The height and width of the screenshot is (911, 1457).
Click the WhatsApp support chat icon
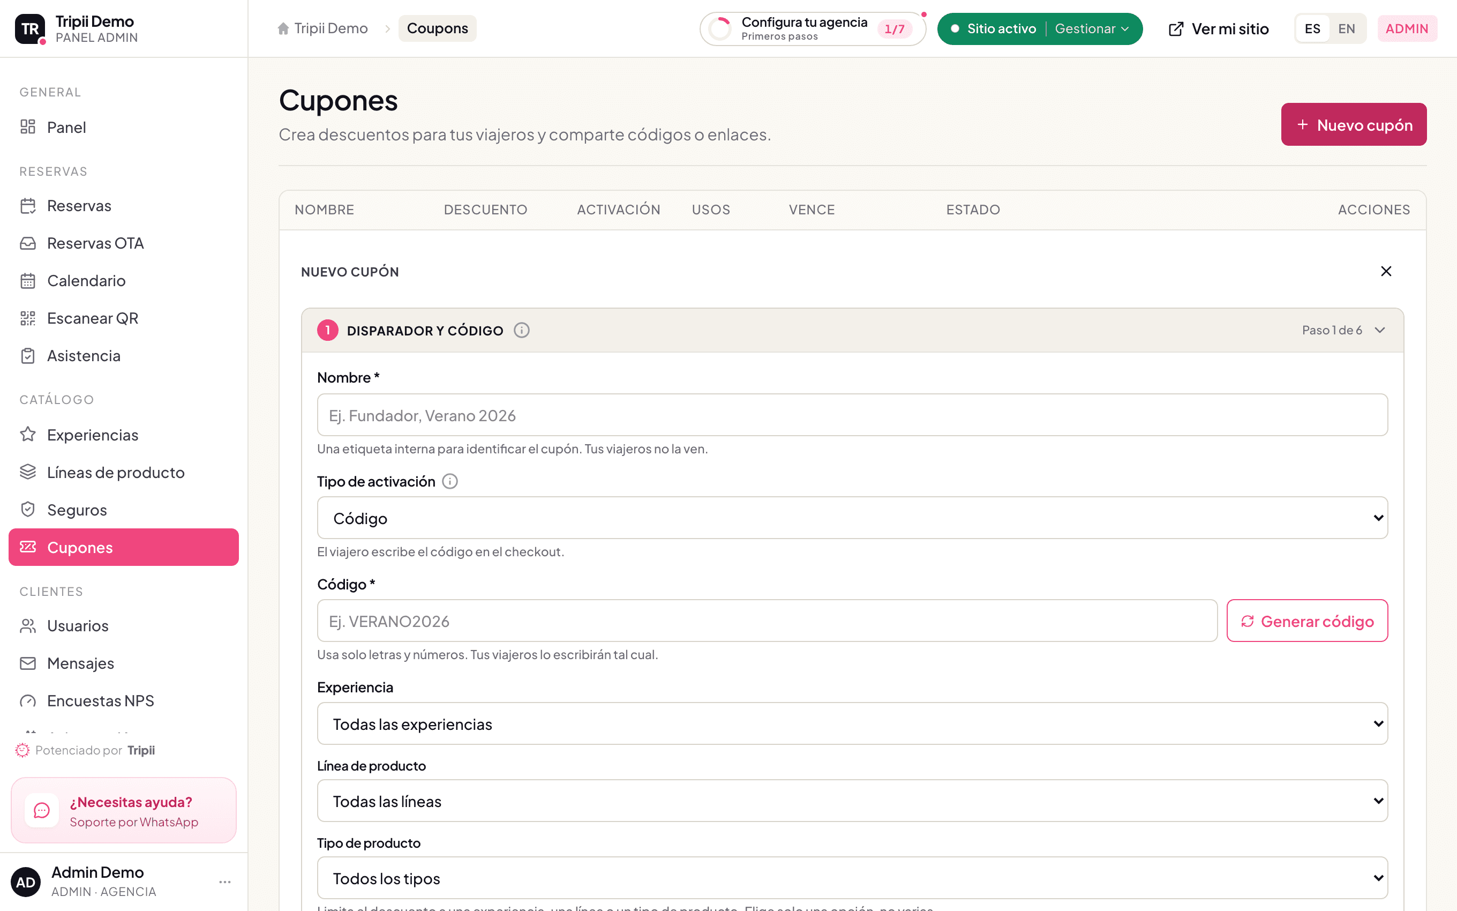pos(42,810)
